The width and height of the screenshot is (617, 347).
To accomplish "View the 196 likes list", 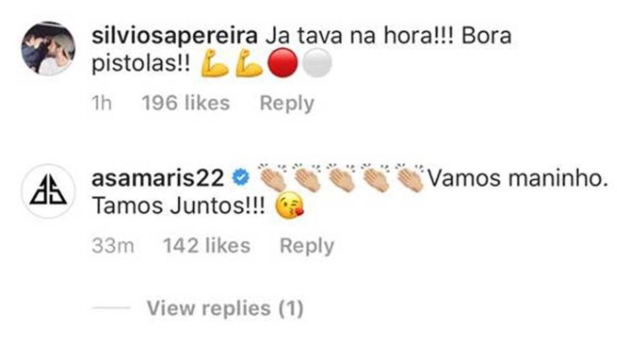I will (x=186, y=103).
